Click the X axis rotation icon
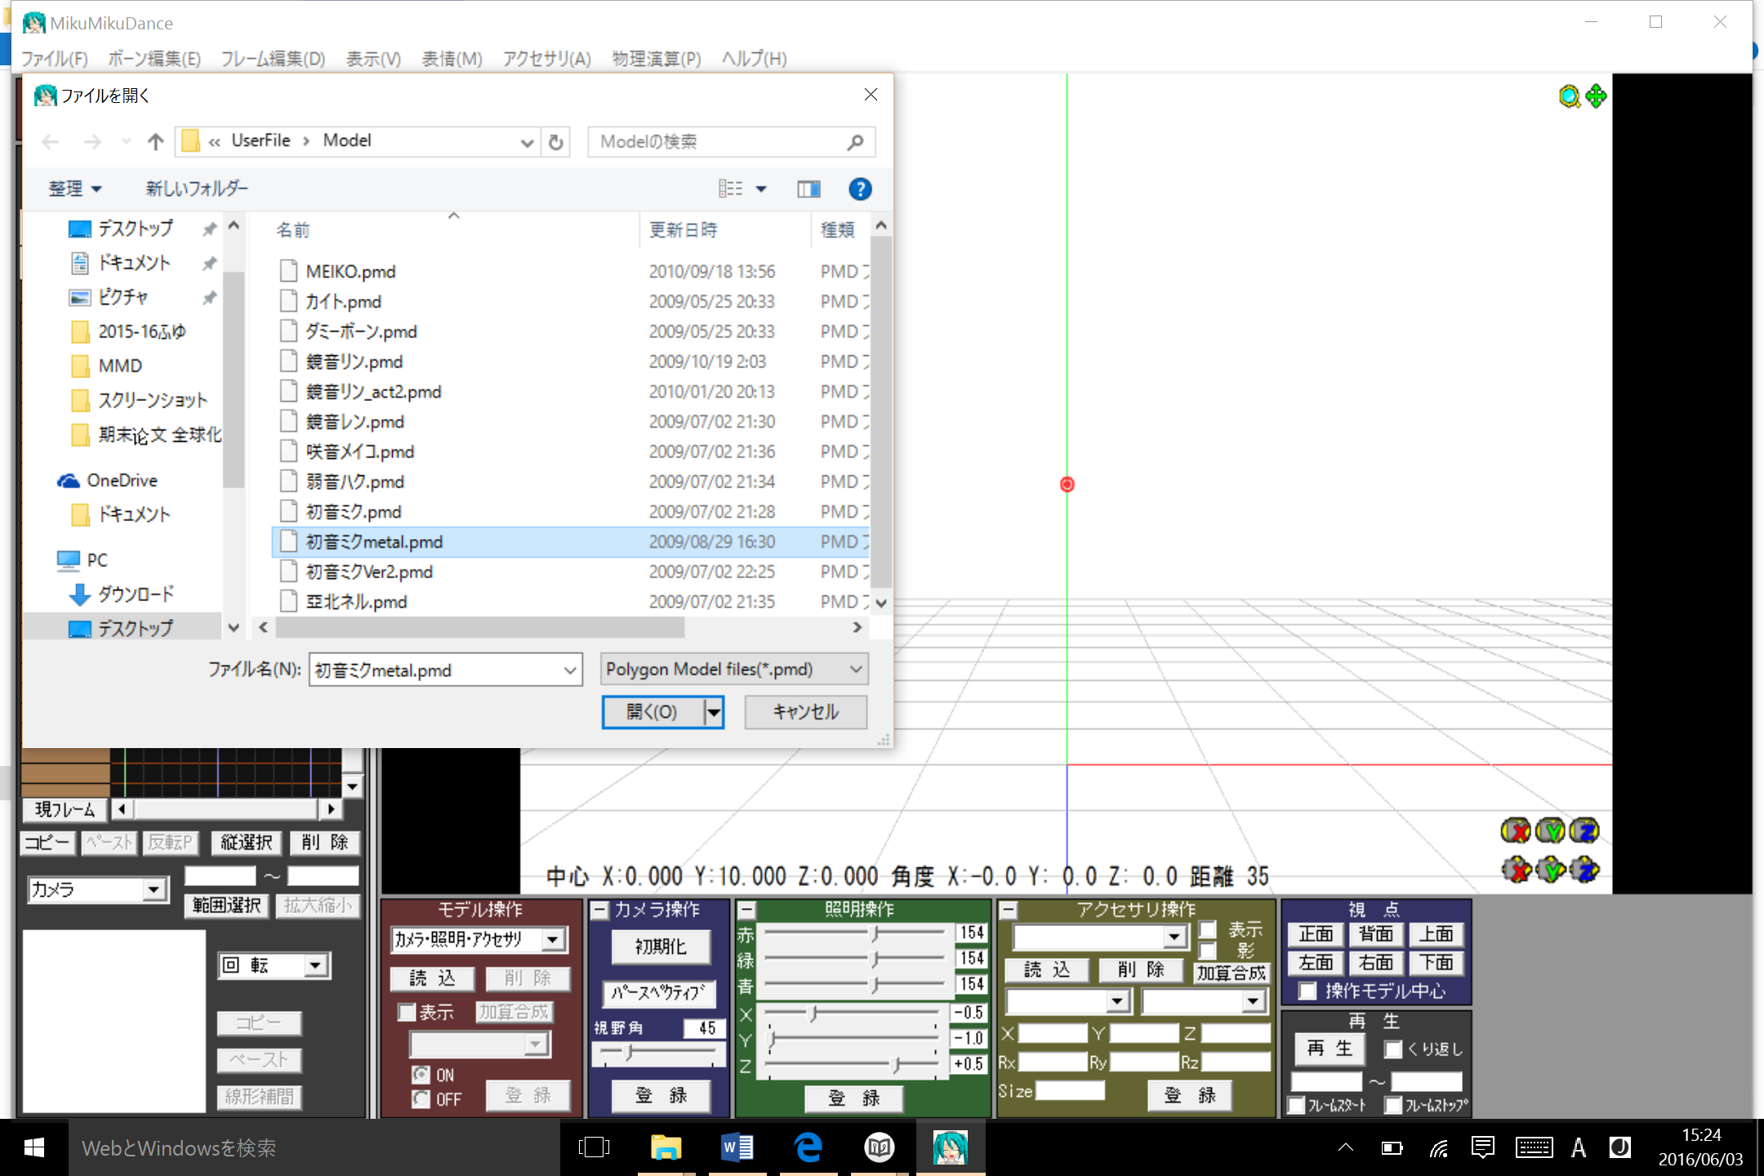 click(1516, 831)
